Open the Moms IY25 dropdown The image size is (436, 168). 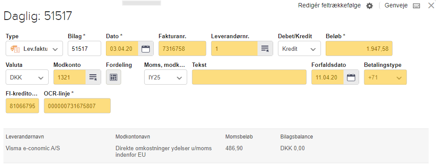pyautogui.click(x=165, y=77)
